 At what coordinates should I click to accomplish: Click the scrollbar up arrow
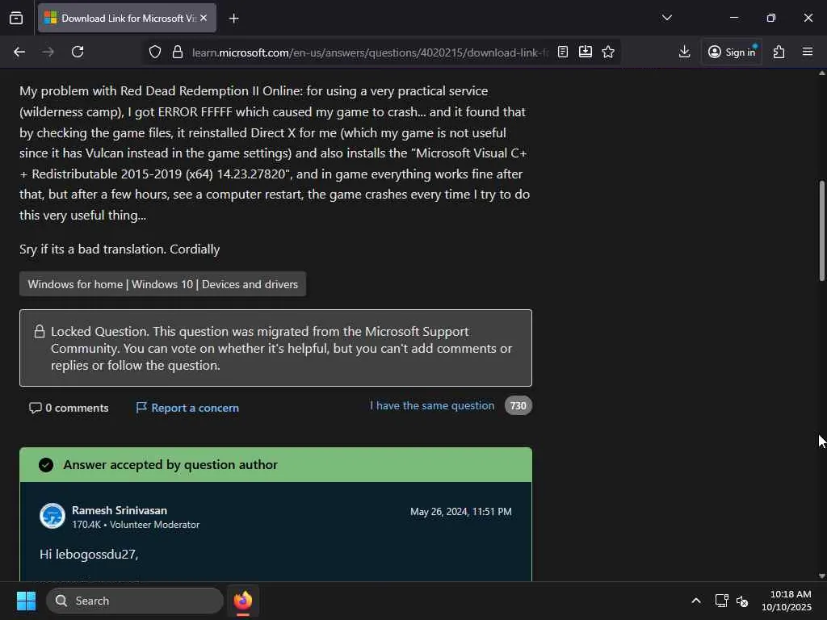pyautogui.click(x=821, y=73)
